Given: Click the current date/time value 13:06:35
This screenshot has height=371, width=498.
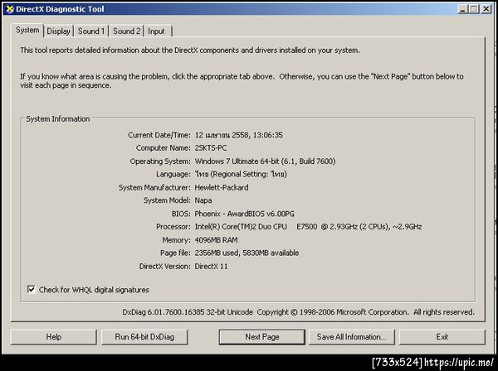Looking at the screenshot, I should click(238, 135).
